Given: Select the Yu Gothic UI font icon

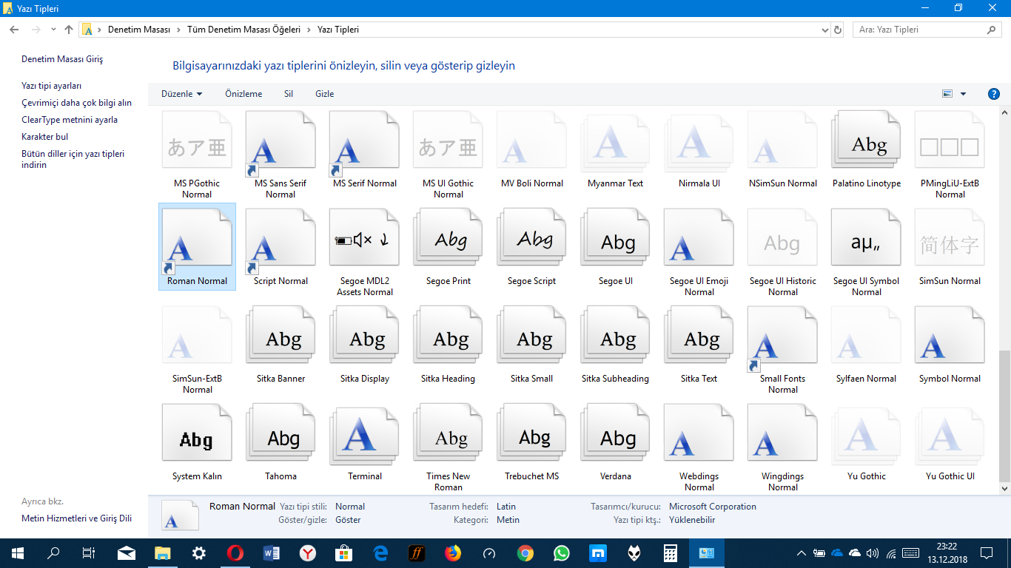Looking at the screenshot, I should click(x=950, y=435).
